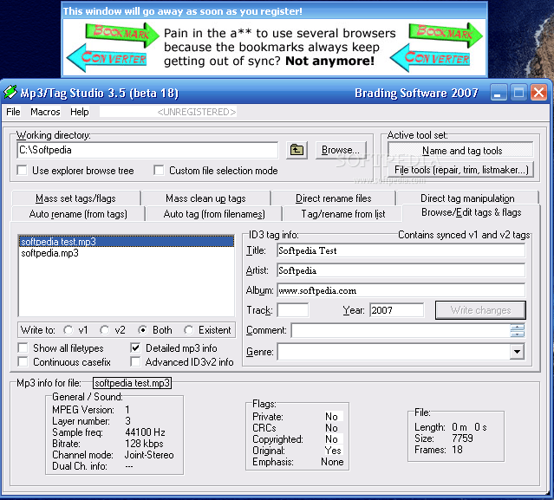Switch to Tag/rename from list tab
The image size is (554, 500).
click(x=342, y=214)
